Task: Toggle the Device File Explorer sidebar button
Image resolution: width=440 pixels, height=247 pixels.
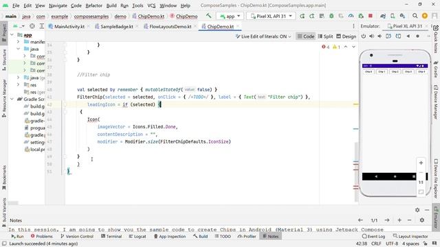Action: [436, 178]
